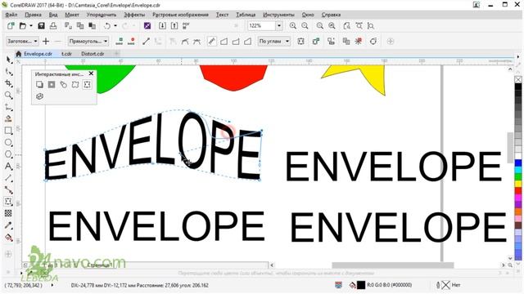Viewport: 524px width, 294px height.
Task: Choose Extrude in interactive tools flyout
Action: 39,96
